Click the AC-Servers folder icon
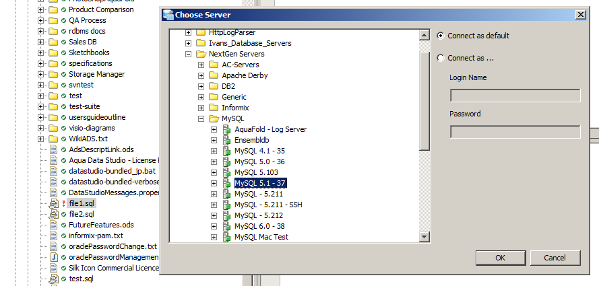Image resolution: width=599 pixels, height=286 pixels. (214, 65)
